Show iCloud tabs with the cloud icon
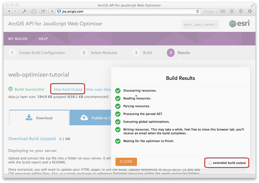The image size is (259, 183). [x=34, y=11]
